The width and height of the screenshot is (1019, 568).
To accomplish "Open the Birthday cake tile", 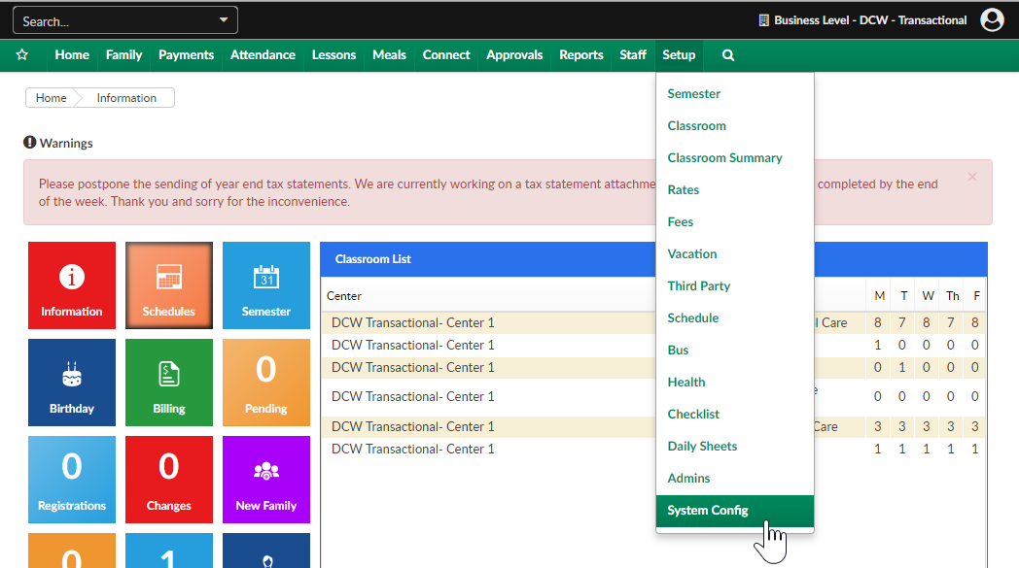I will pos(72,383).
